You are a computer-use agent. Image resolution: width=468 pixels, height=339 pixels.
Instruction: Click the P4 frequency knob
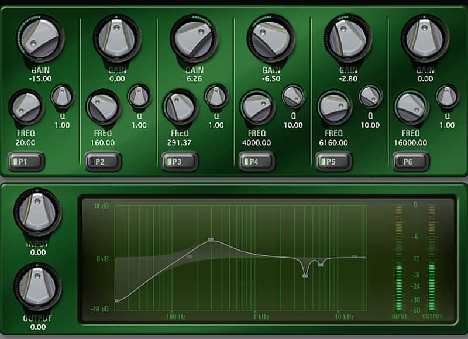tap(257, 107)
